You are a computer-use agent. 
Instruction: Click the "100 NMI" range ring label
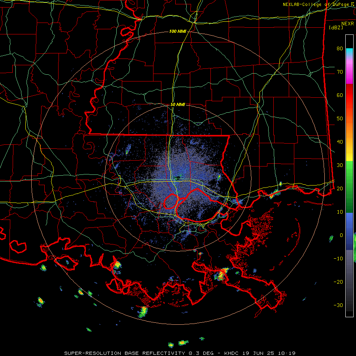[178, 31]
